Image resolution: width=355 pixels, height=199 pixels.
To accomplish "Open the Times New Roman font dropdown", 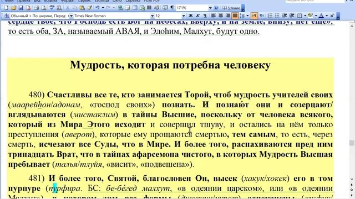I will tap(153, 16).
